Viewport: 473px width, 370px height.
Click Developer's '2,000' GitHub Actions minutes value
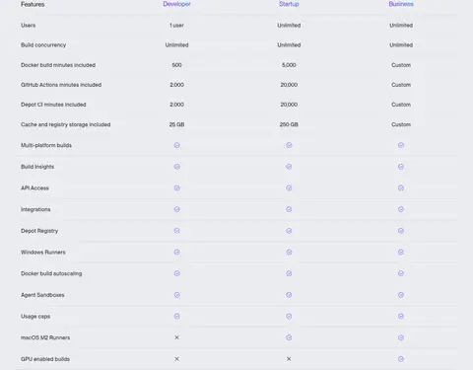coord(176,85)
